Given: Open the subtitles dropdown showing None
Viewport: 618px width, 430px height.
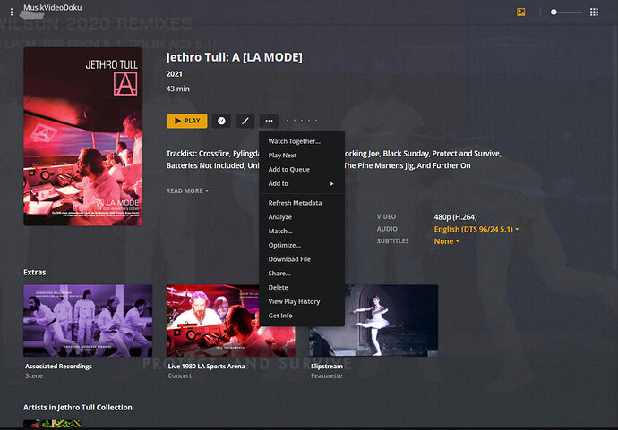Looking at the screenshot, I should (447, 241).
